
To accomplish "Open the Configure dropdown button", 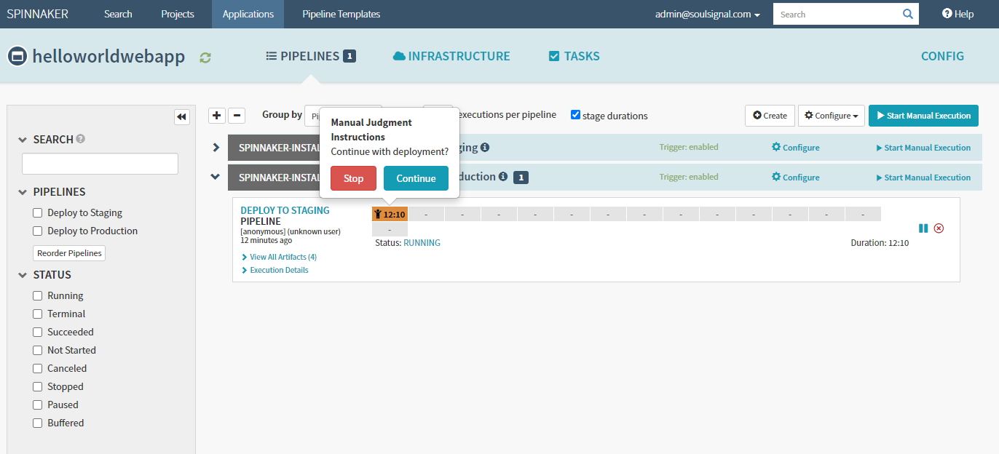I will [x=831, y=116].
